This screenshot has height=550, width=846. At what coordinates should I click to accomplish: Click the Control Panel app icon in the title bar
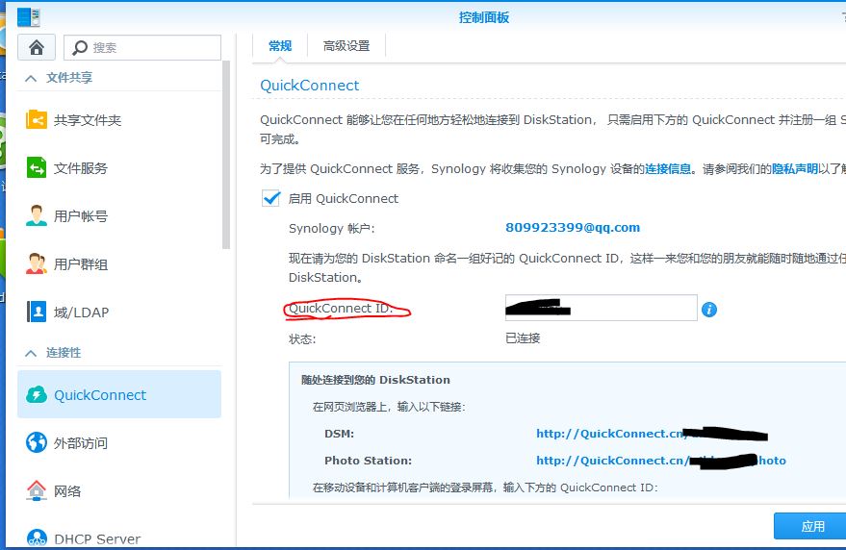click(29, 17)
